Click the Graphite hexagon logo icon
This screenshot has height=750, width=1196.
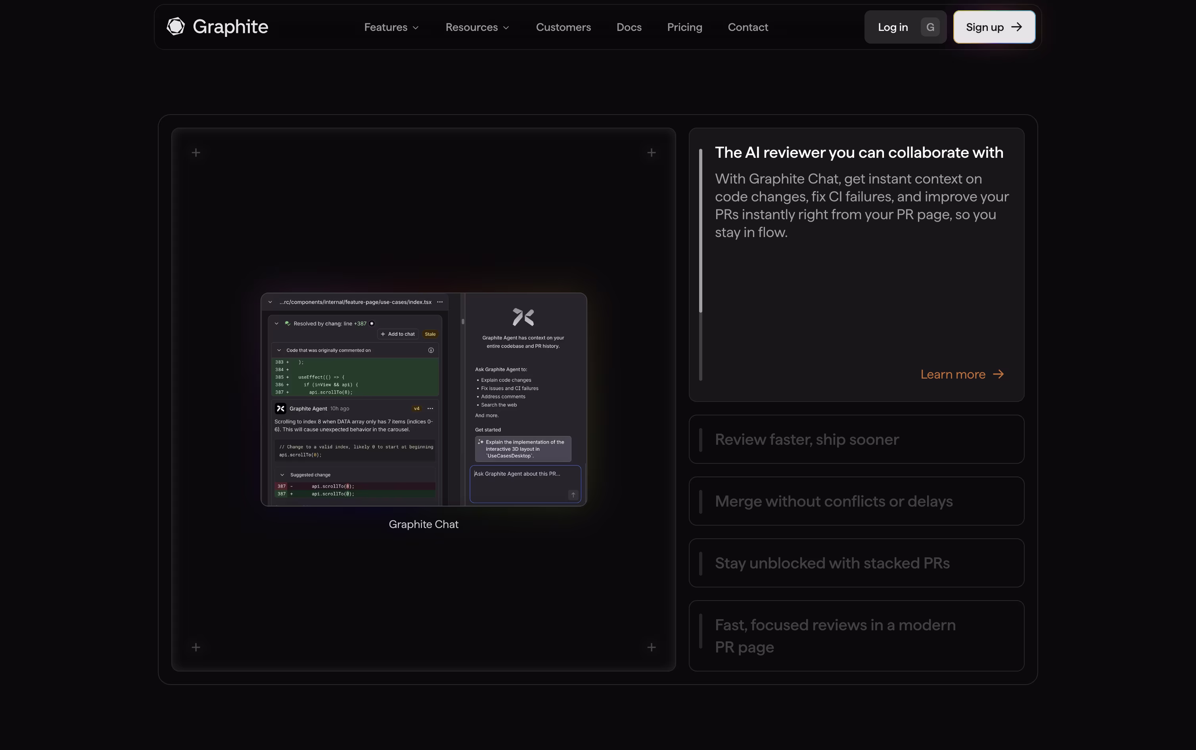point(176,27)
